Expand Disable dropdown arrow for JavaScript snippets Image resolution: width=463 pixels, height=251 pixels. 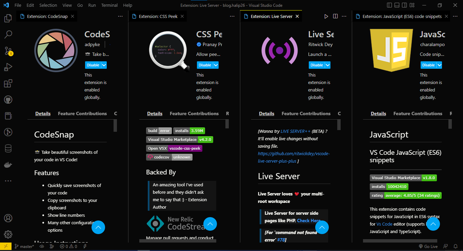pyautogui.click(x=440, y=65)
